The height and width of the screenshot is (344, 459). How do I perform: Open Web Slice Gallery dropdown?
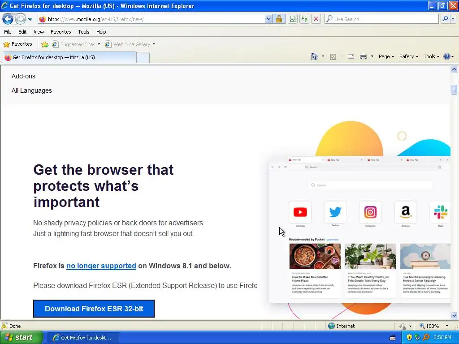coord(130,44)
